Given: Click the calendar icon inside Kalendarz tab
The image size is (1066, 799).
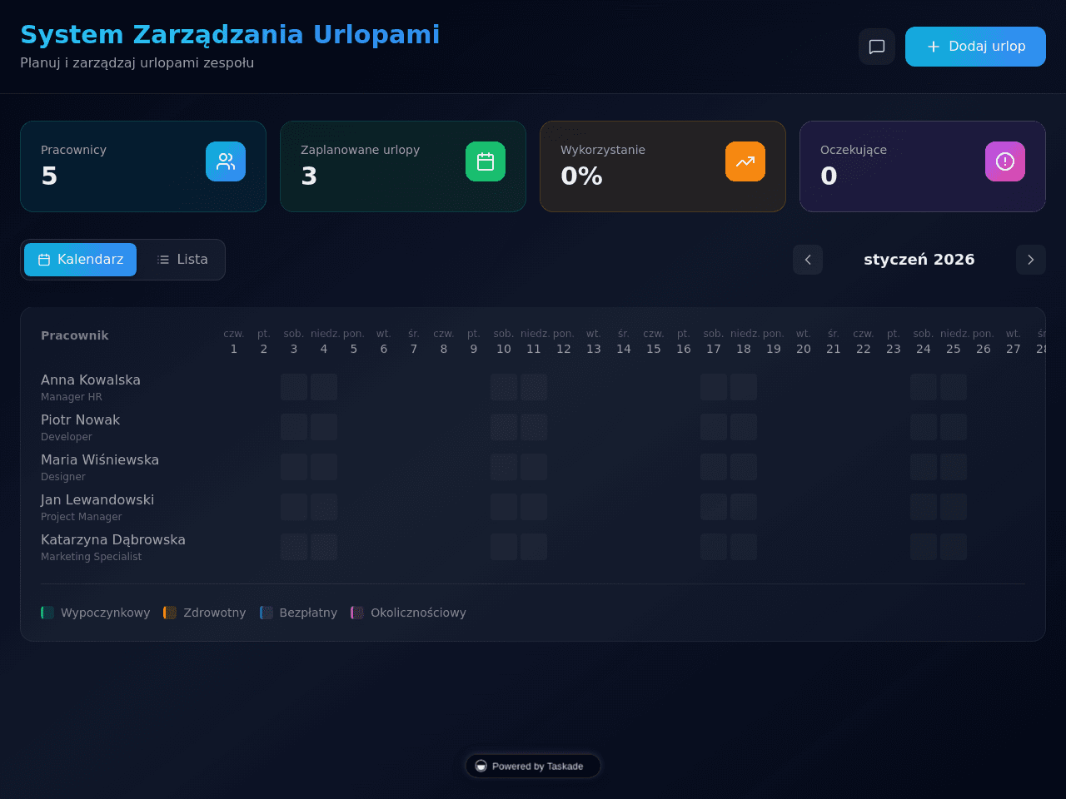Looking at the screenshot, I should 44,260.
